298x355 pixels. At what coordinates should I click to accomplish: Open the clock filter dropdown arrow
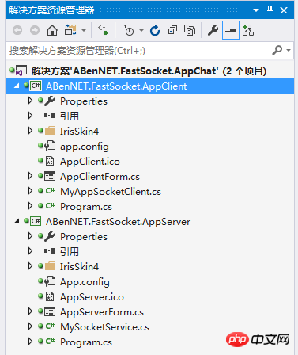(x=141, y=31)
